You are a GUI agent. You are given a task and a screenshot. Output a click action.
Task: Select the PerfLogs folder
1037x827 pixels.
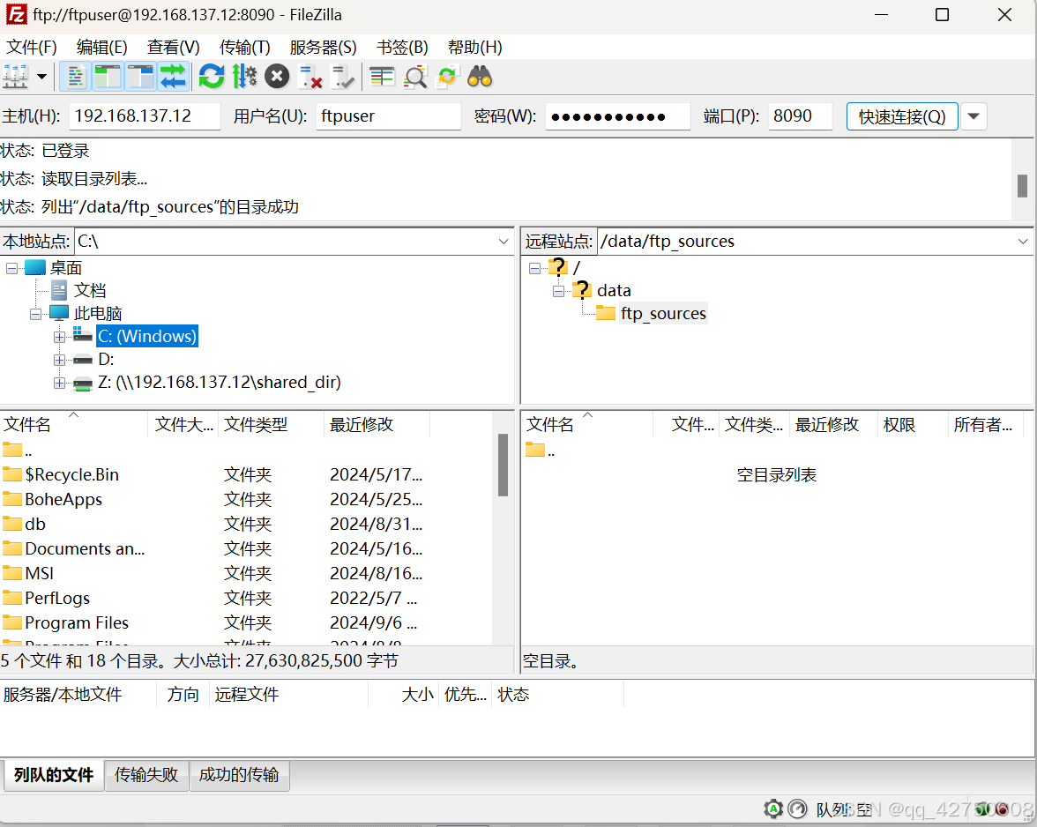click(56, 599)
